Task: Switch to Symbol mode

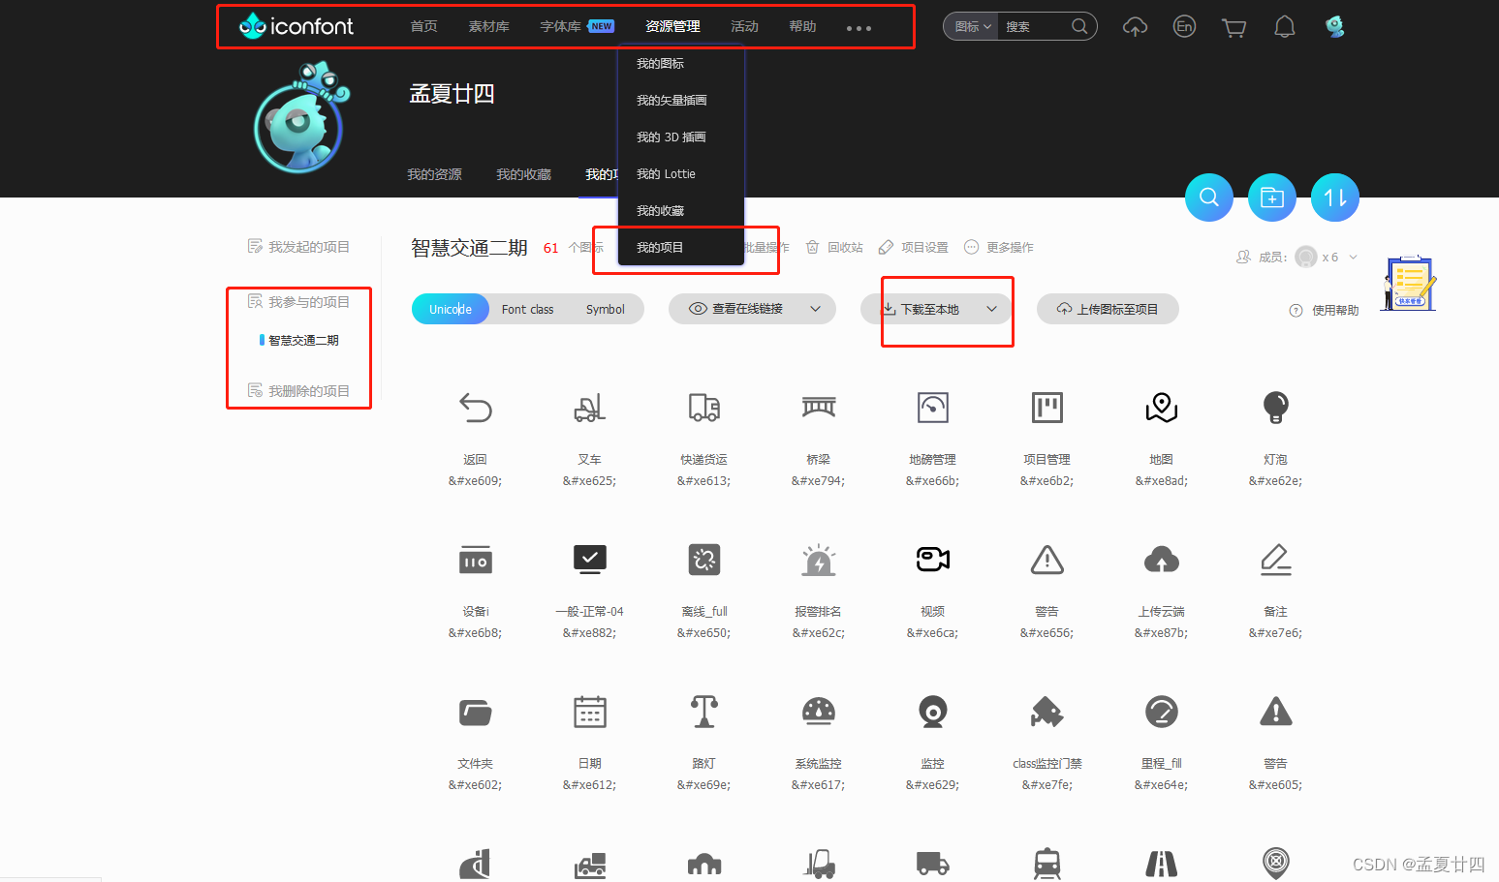Action: click(x=606, y=308)
